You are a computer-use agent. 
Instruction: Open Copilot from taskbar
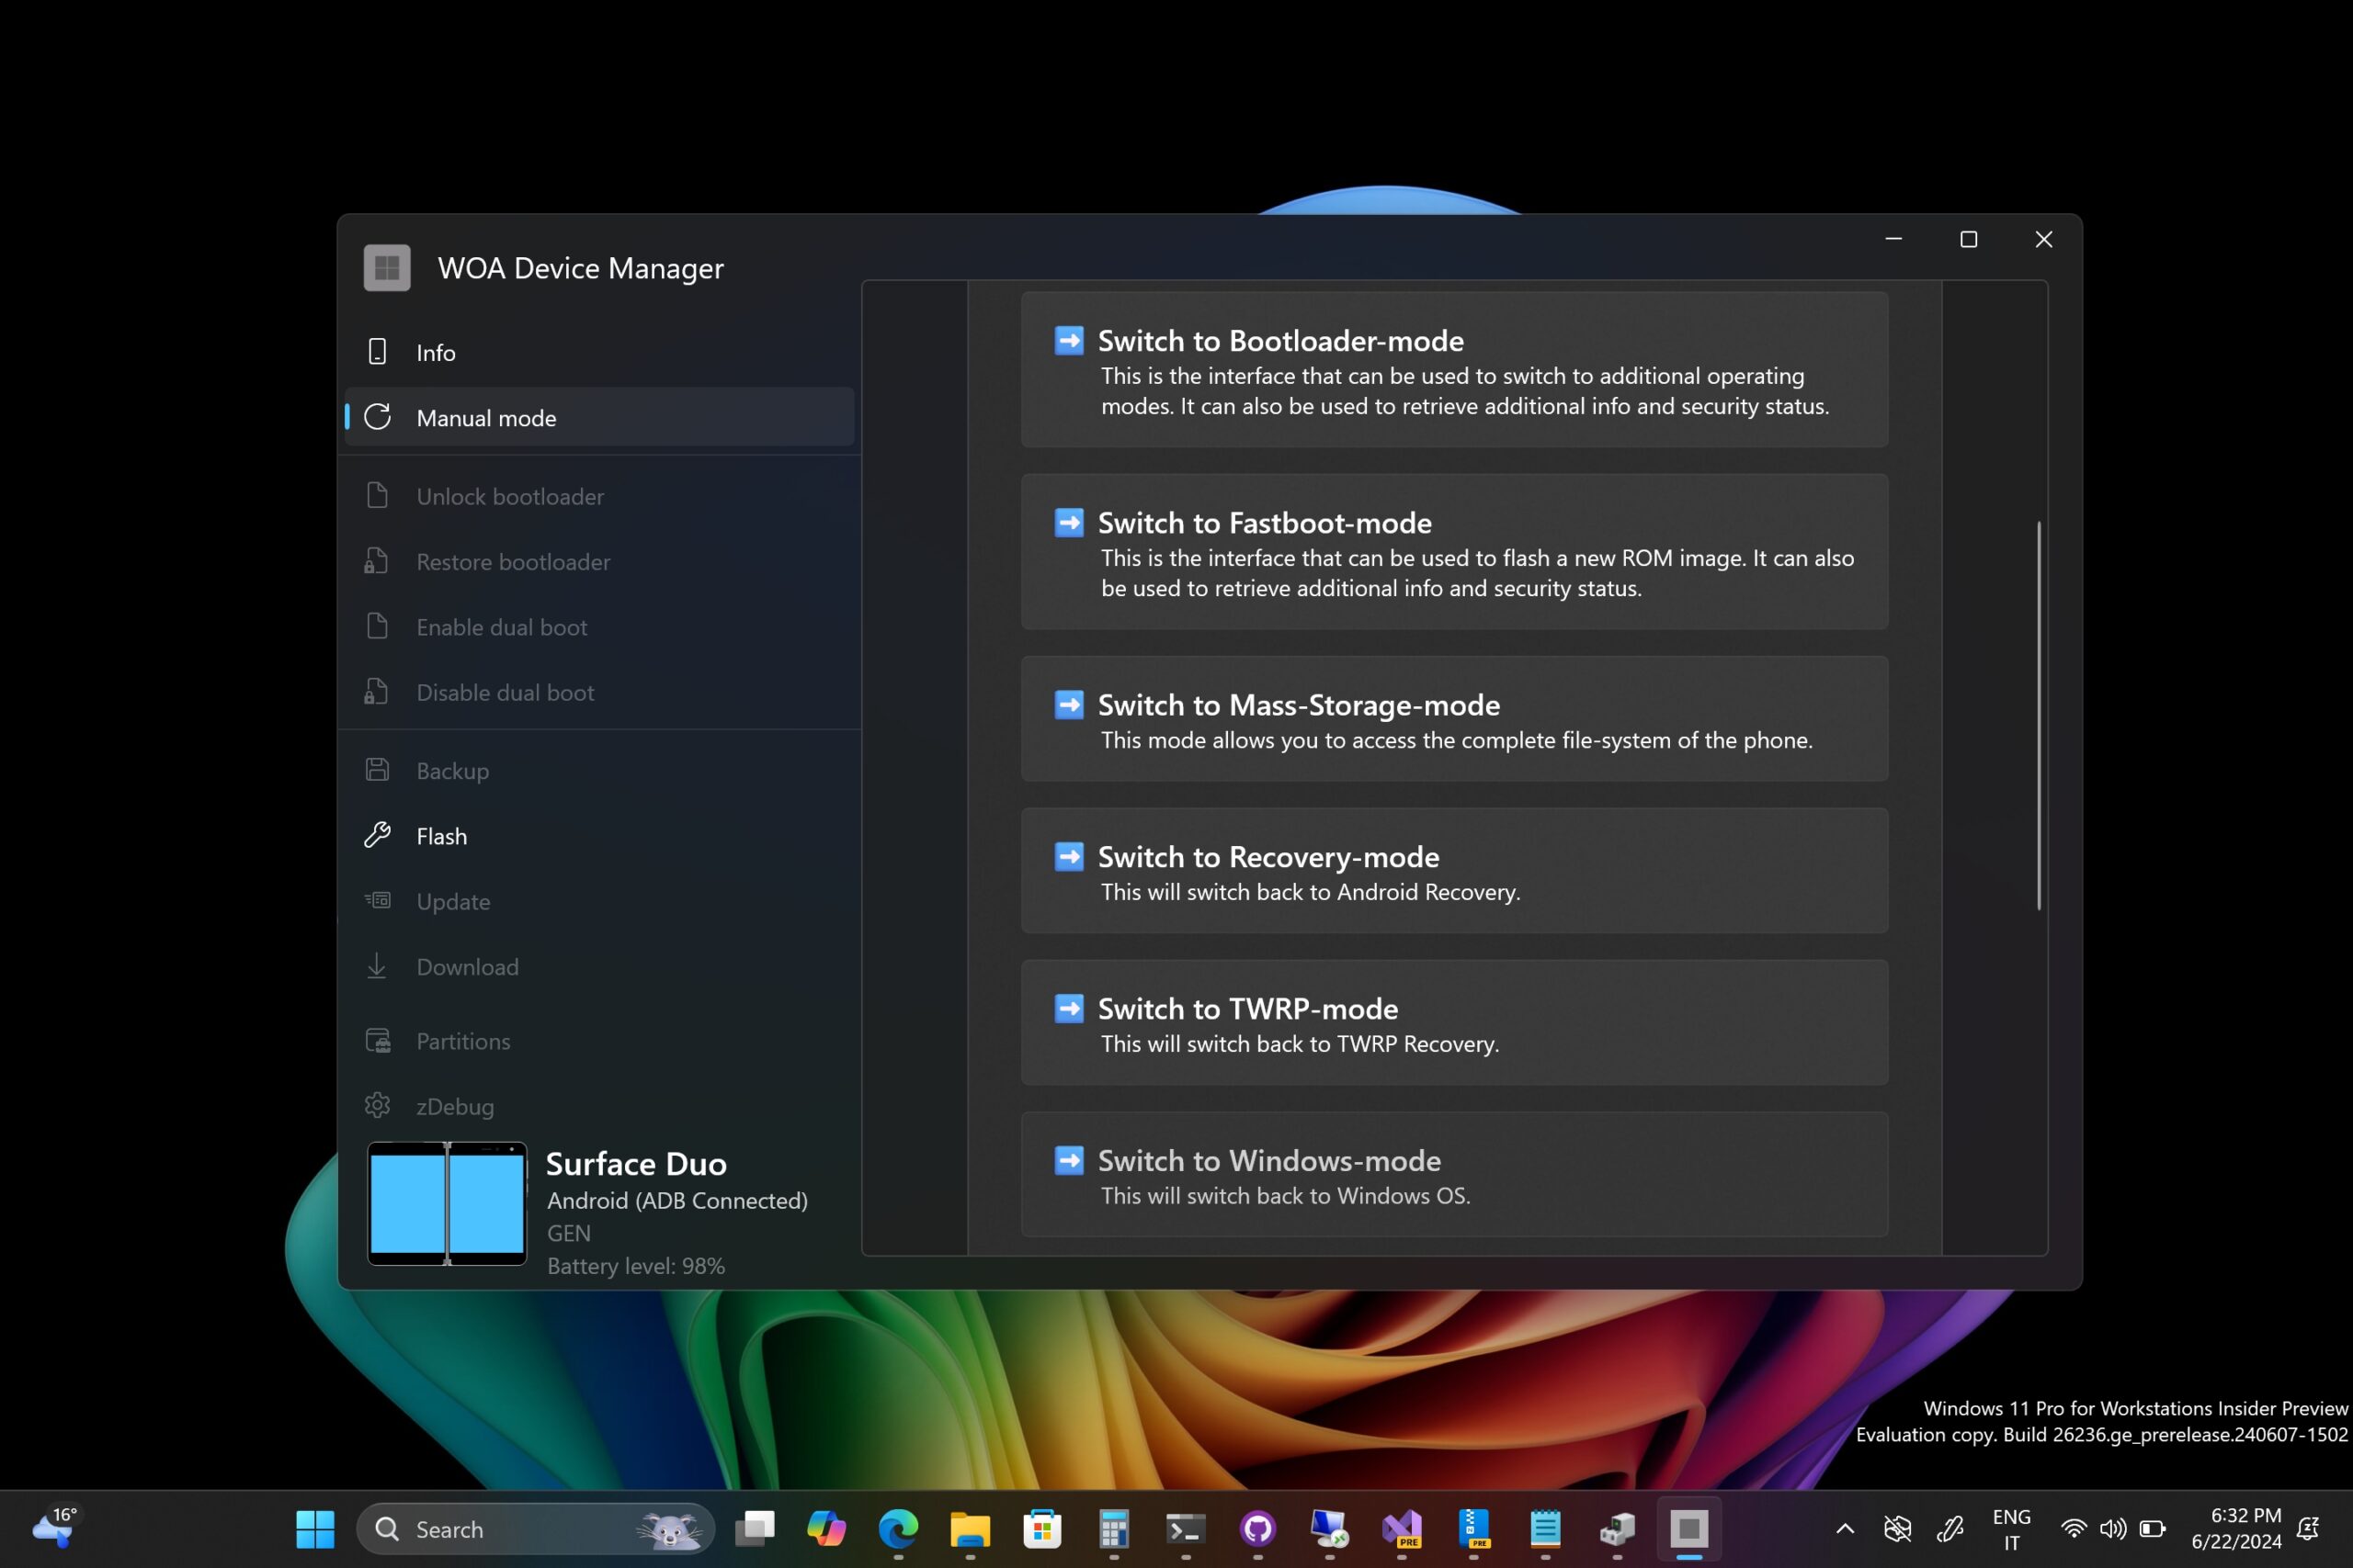pyautogui.click(x=826, y=1528)
